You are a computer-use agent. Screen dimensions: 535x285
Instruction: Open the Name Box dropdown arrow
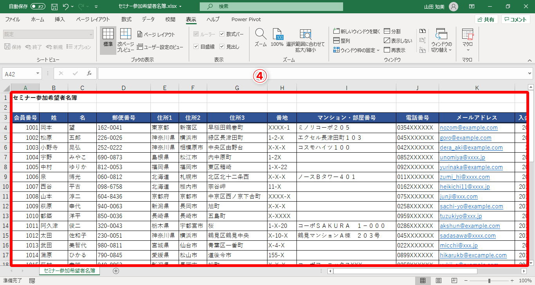(x=38, y=73)
